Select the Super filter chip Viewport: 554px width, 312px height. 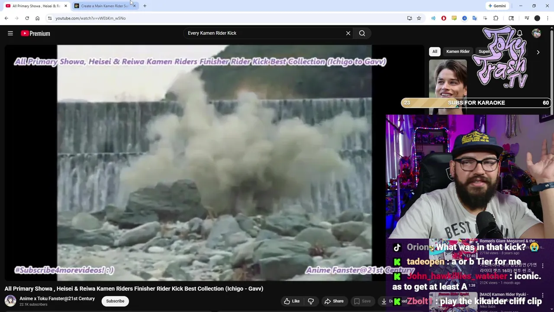coord(484,52)
